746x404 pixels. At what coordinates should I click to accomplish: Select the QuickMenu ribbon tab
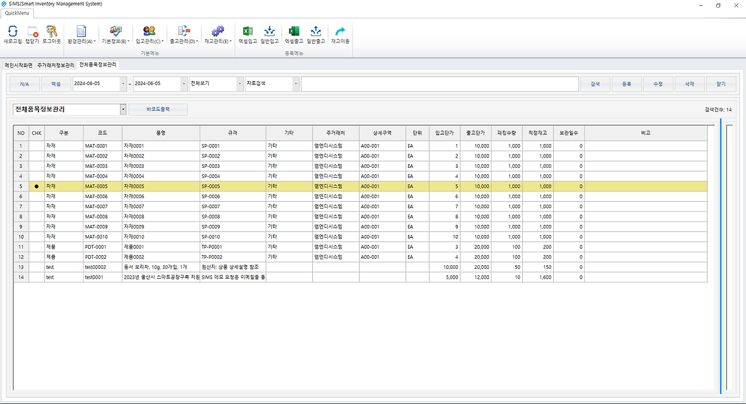(x=17, y=13)
